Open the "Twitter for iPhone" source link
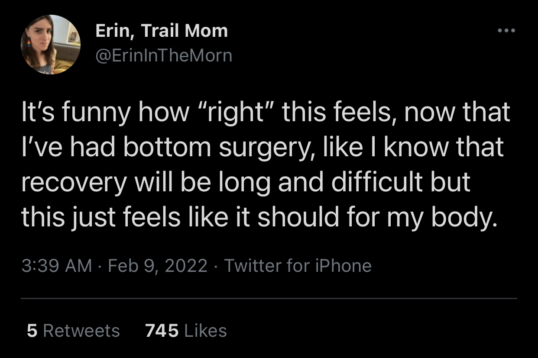 click(x=298, y=265)
